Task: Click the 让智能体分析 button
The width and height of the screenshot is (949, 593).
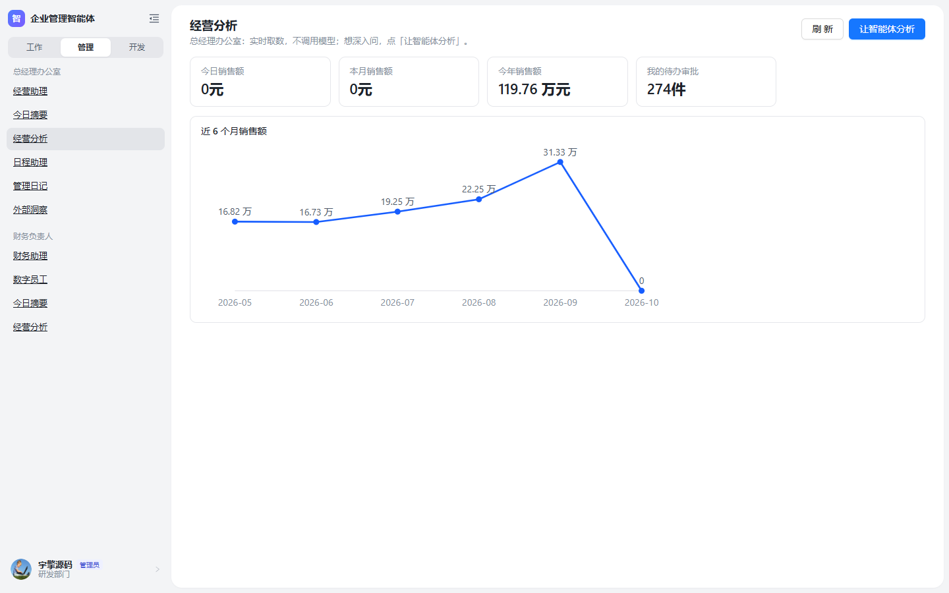Action: click(x=887, y=29)
